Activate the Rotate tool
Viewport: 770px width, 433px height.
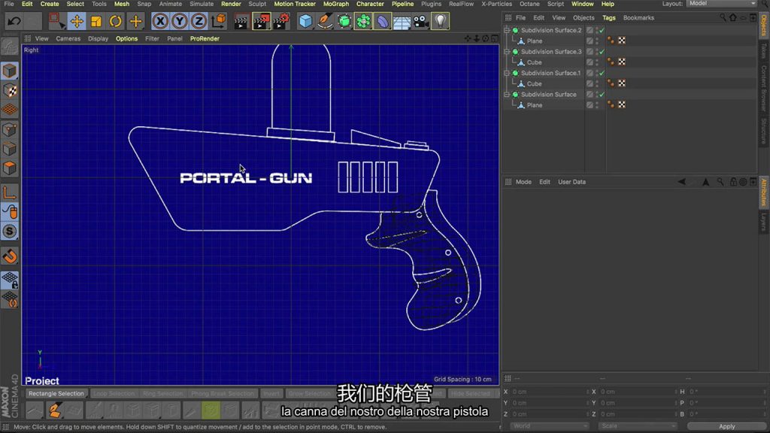click(x=115, y=21)
